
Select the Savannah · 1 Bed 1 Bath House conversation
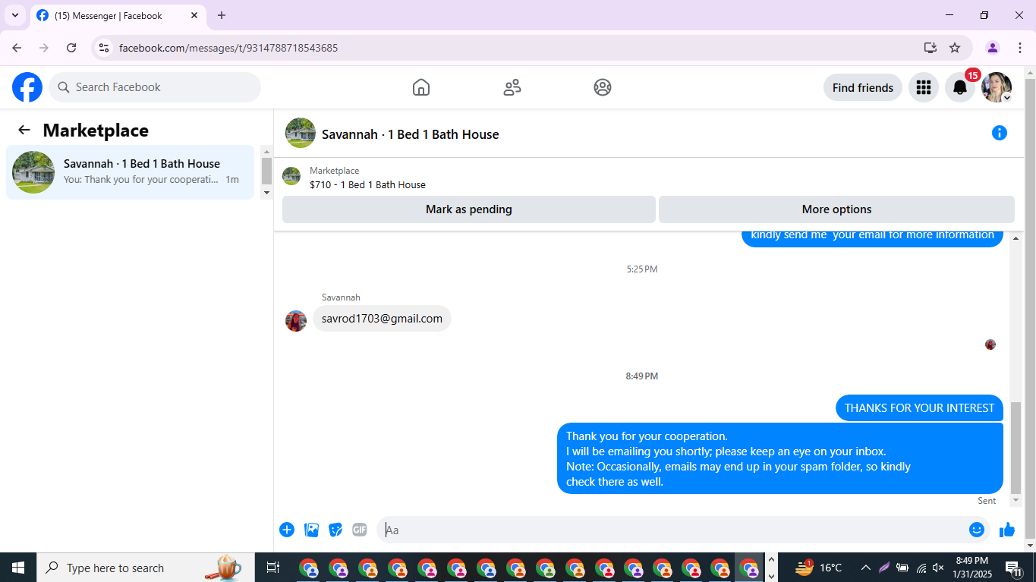click(x=130, y=172)
